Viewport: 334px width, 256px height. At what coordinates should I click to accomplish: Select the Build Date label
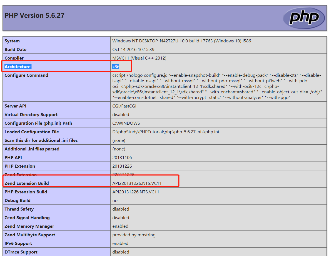pyautogui.click(x=16, y=50)
